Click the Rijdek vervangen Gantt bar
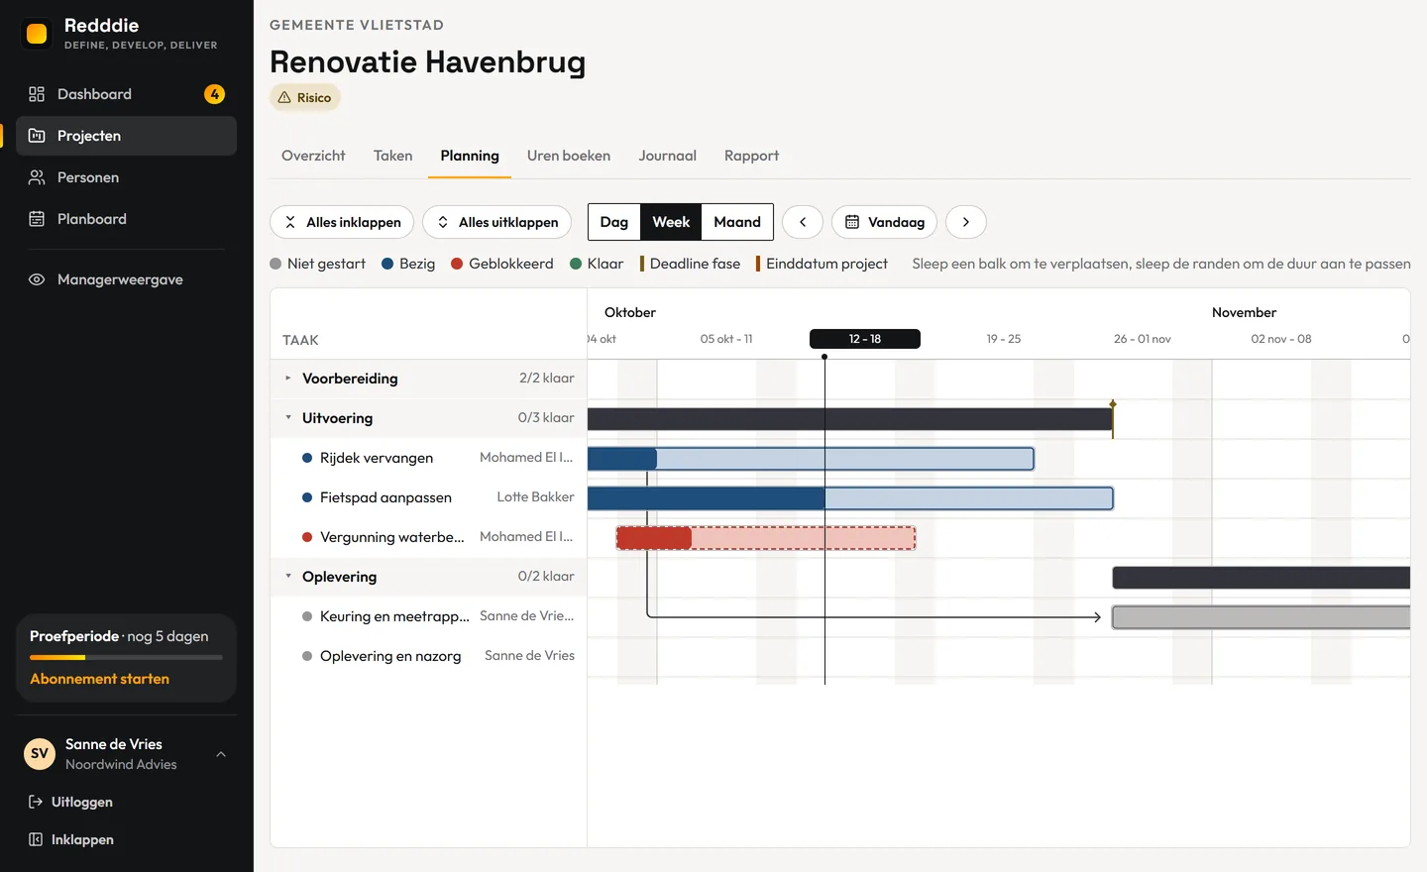Image resolution: width=1427 pixels, height=872 pixels. [811, 459]
